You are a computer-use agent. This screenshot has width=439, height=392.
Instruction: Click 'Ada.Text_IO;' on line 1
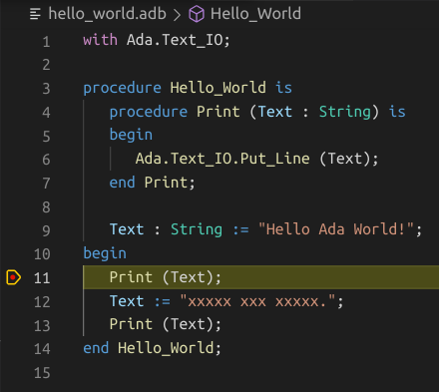coord(179,40)
